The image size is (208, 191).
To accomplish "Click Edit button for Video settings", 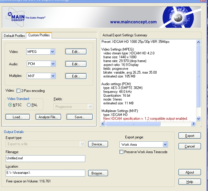I will tap(76, 52).
